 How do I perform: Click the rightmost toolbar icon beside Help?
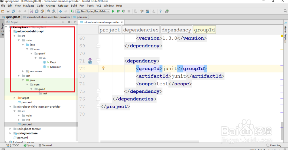click(x=167, y=11)
